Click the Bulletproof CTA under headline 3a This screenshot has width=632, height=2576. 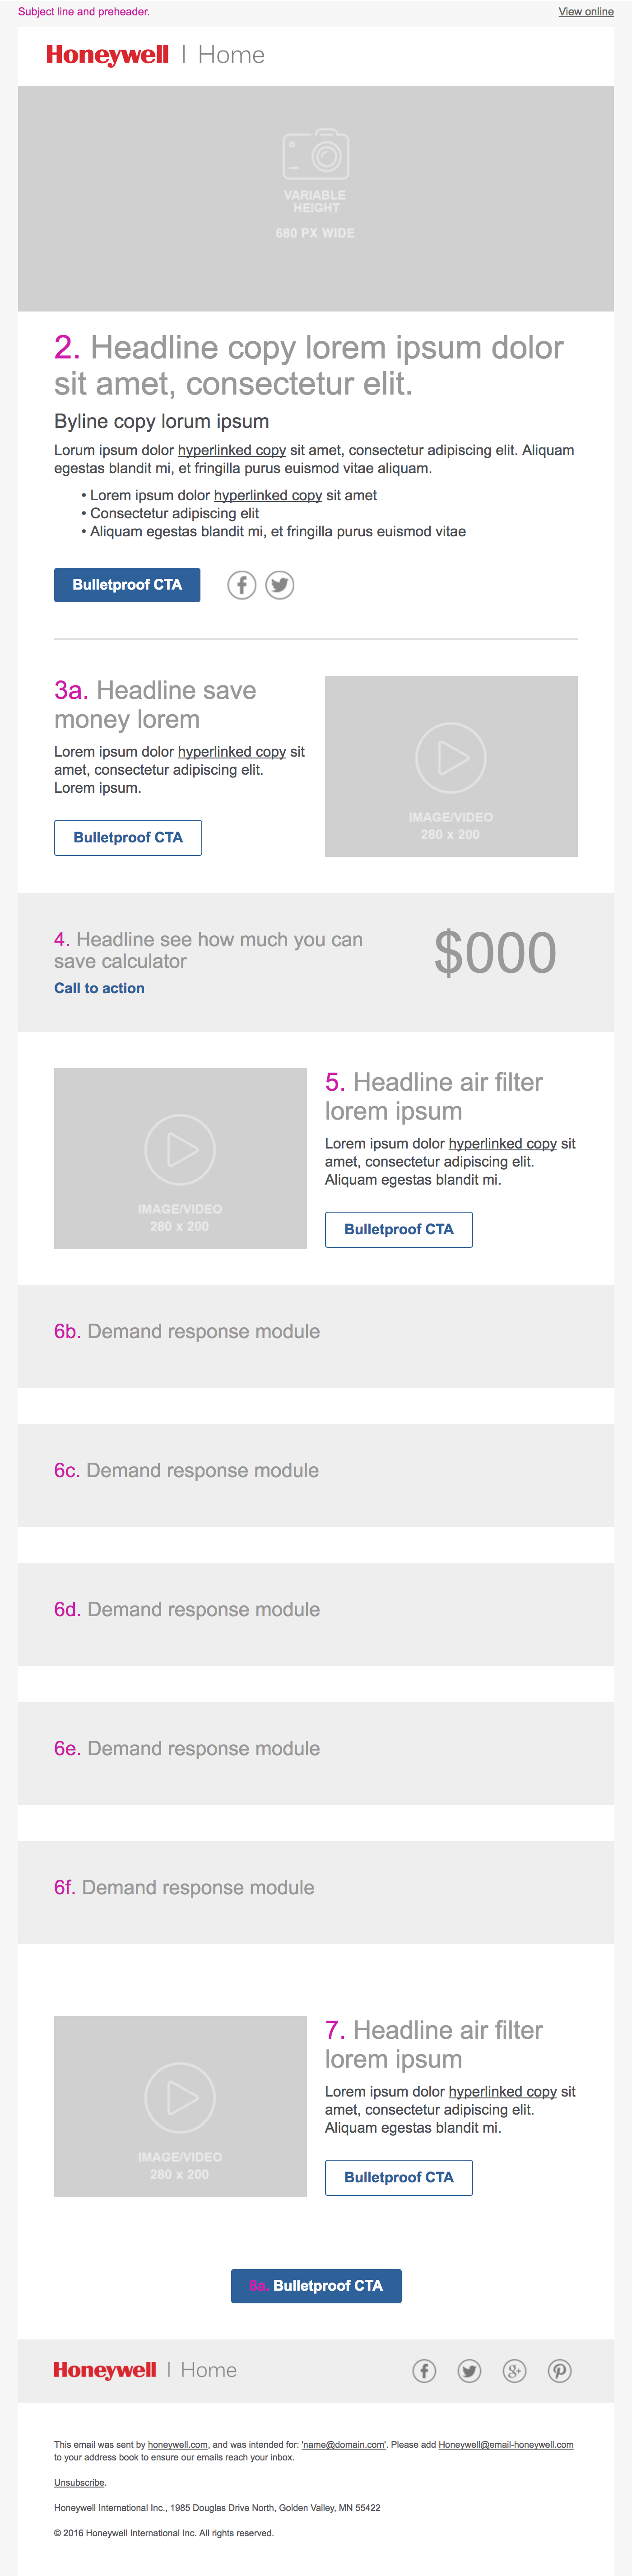(x=128, y=838)
